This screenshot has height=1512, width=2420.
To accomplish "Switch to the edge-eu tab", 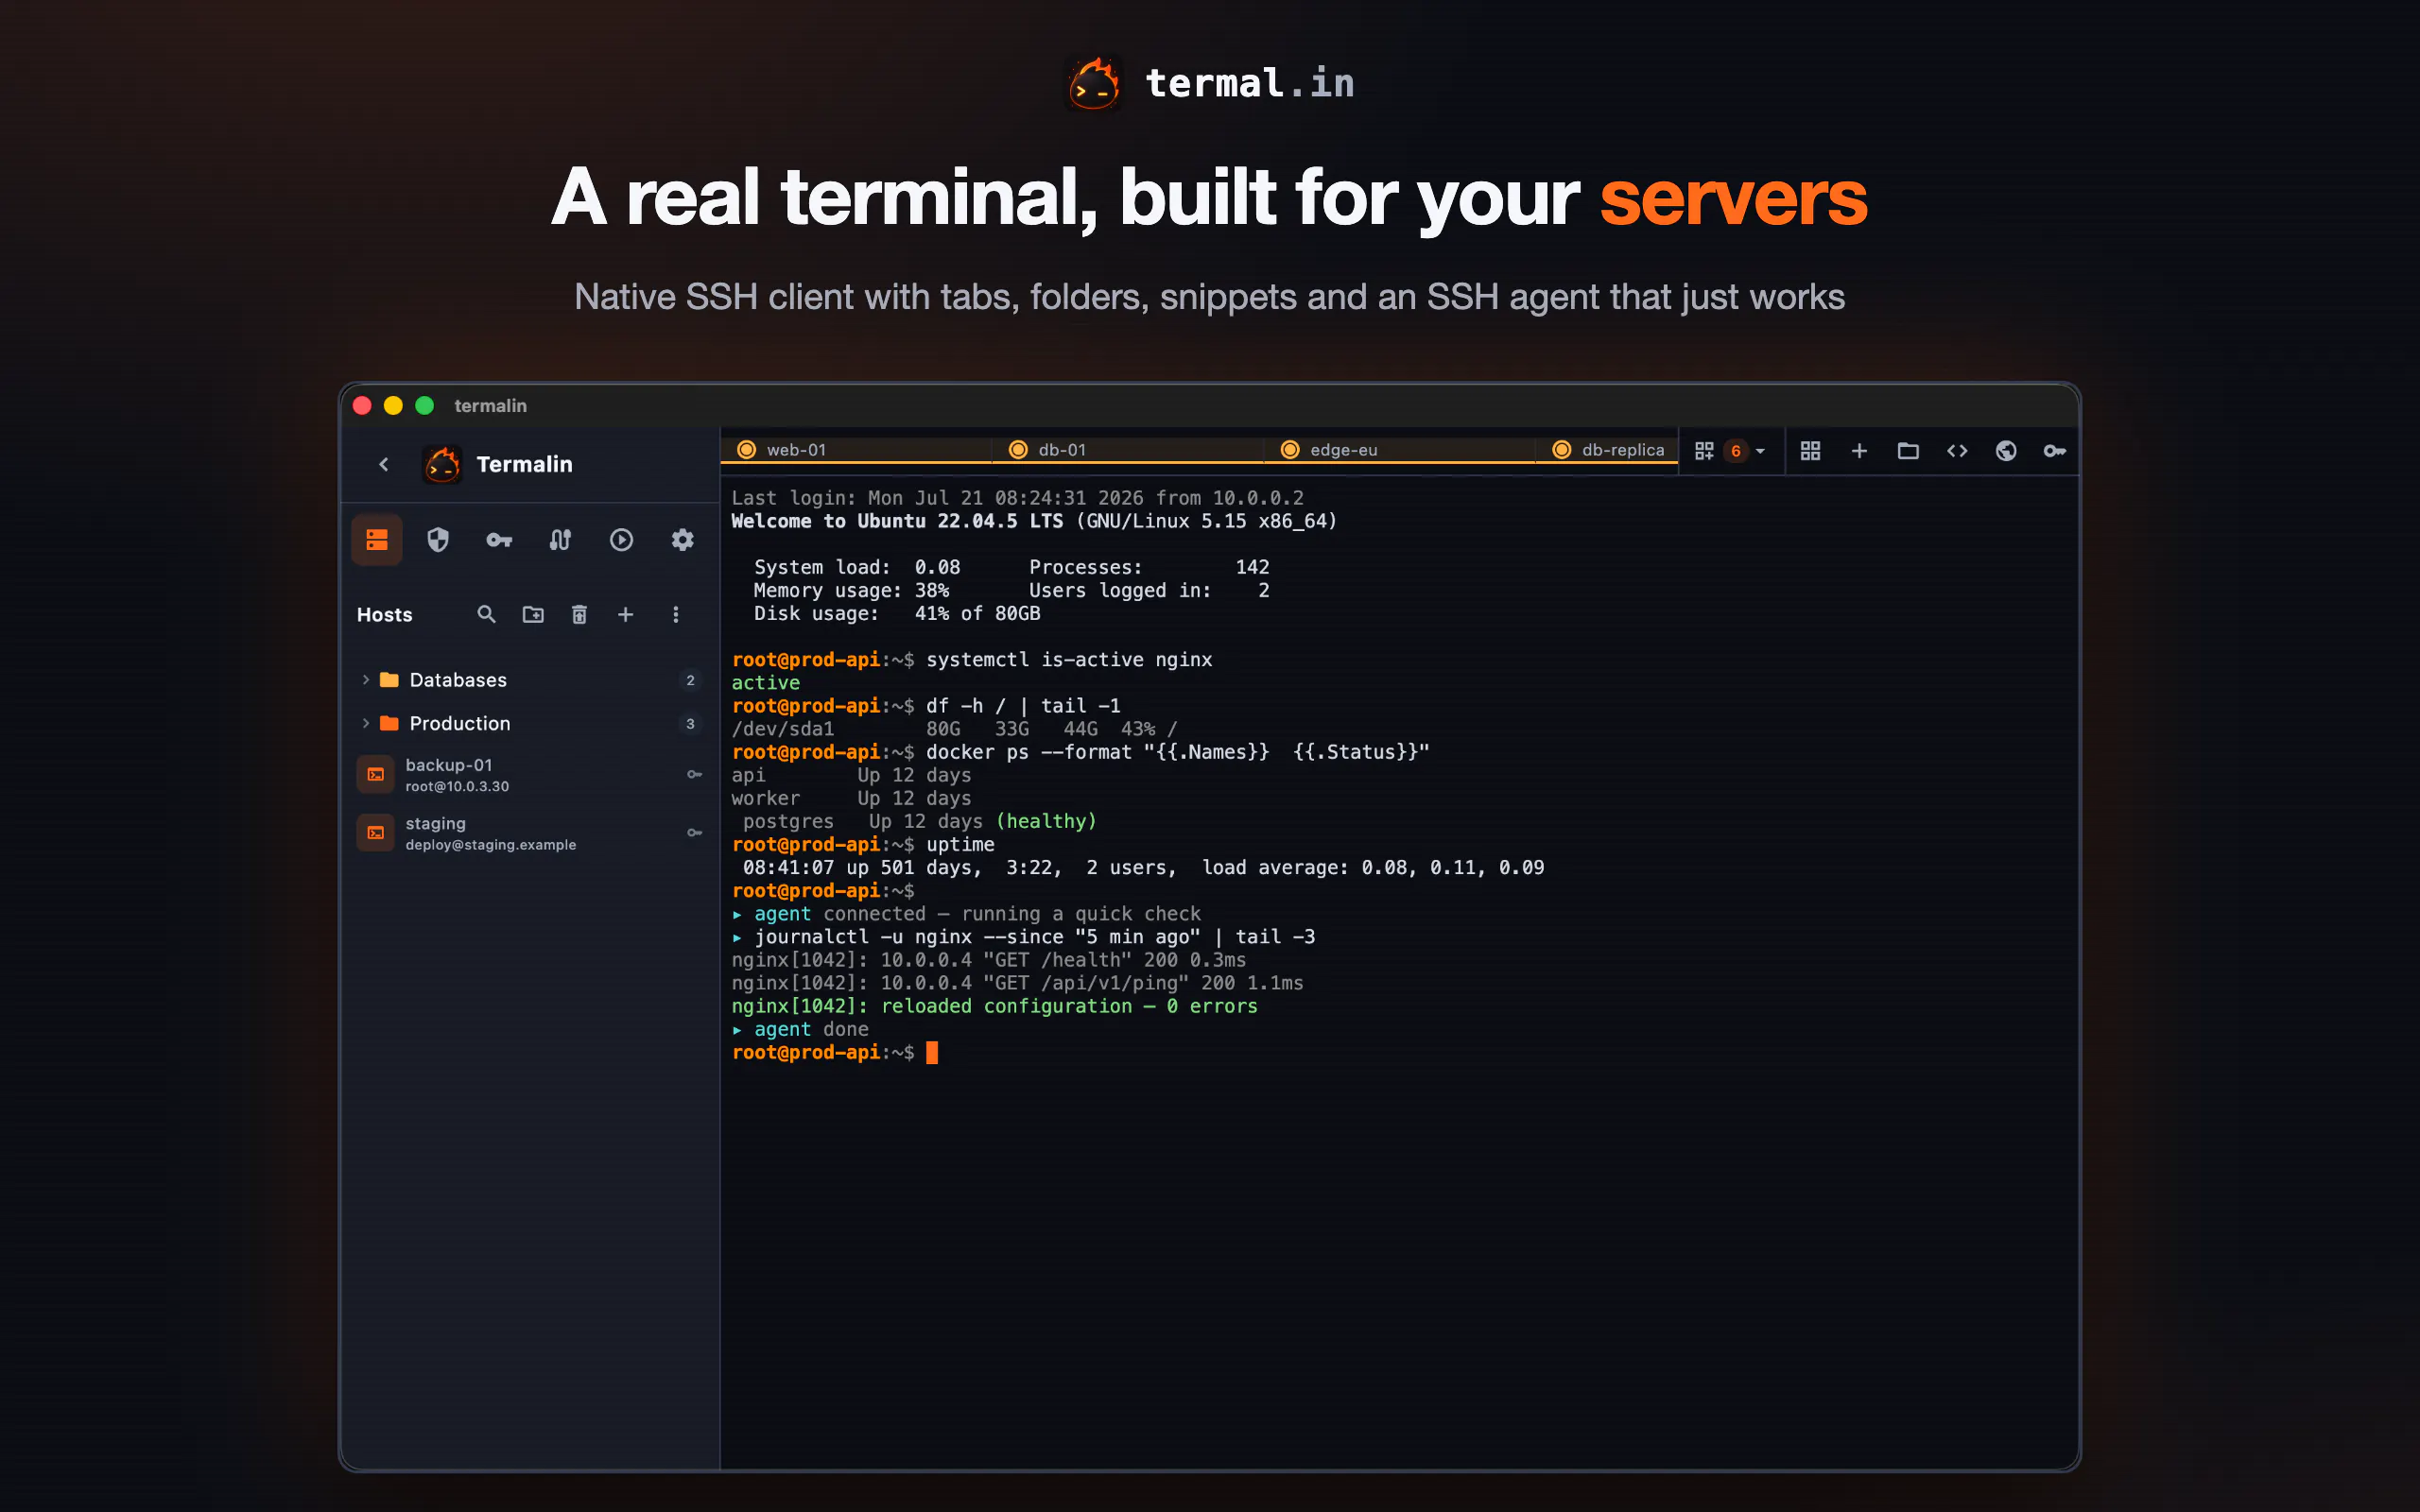I will (x=1400, y=450).
